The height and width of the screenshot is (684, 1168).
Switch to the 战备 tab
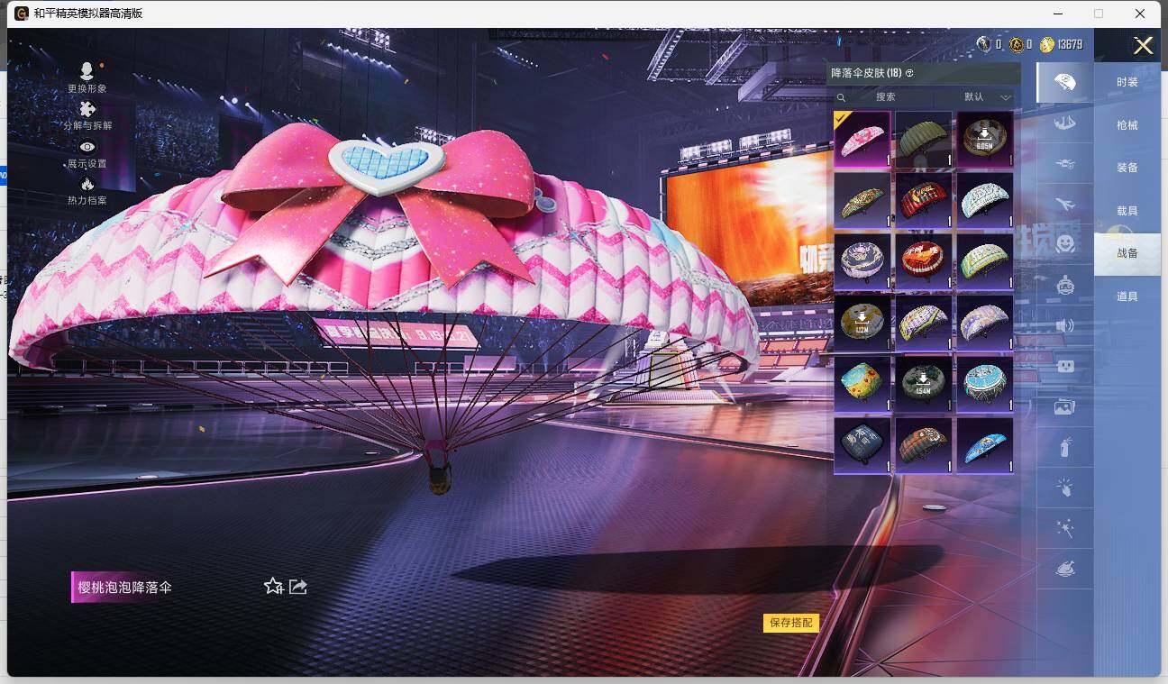click(x=1127, y=253)
